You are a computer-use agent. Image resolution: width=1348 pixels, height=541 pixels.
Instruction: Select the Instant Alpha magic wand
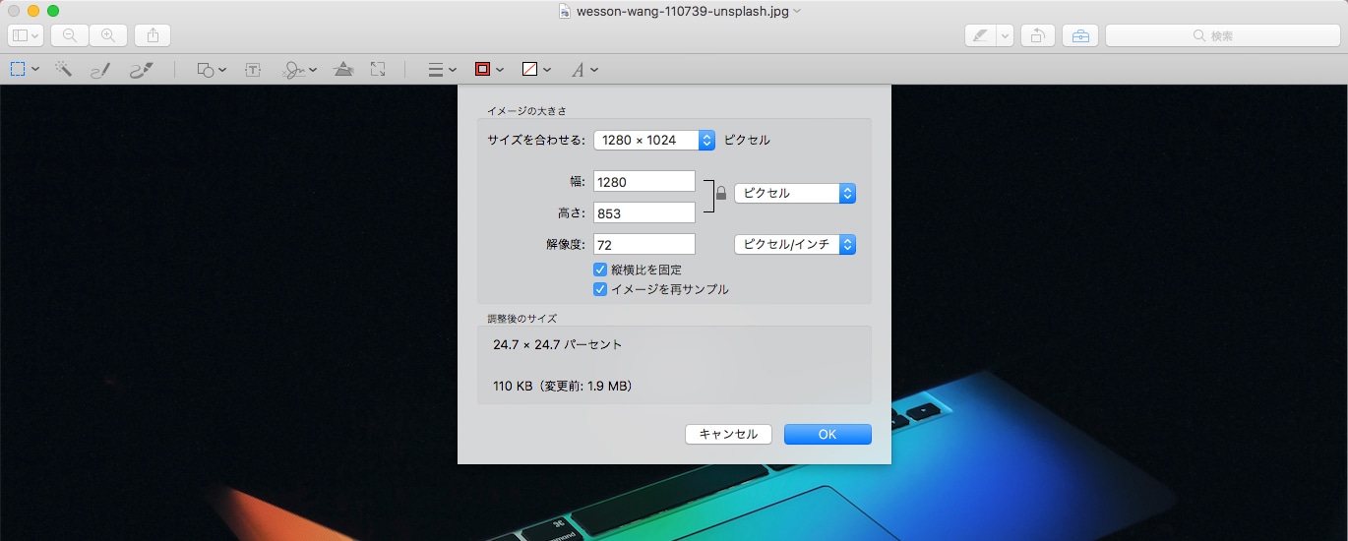(64, 70)
